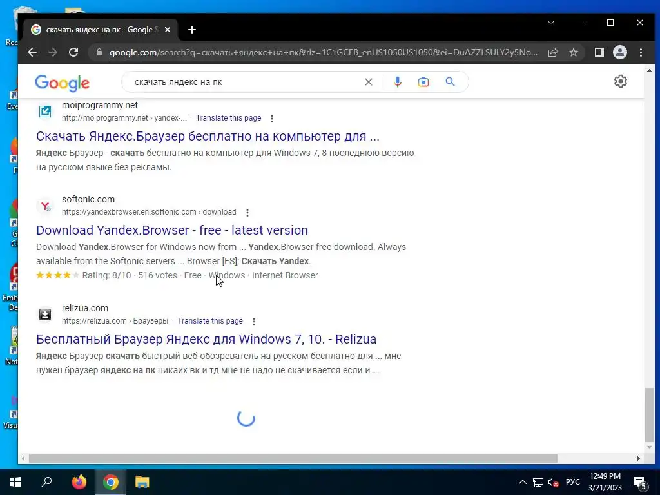Open Chrome side panel
Image resolution: width=660 pixels, height=495 pixels.
pos(599,52)
